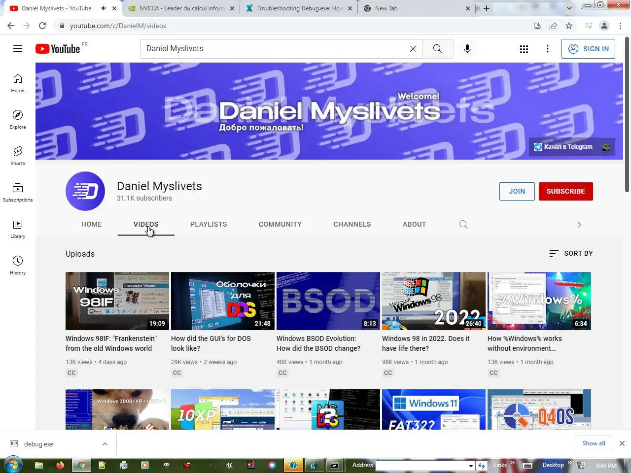The image size is (631, 473).
Task: Open the %Windows% video thumbnail
Action: click(539, 301)
